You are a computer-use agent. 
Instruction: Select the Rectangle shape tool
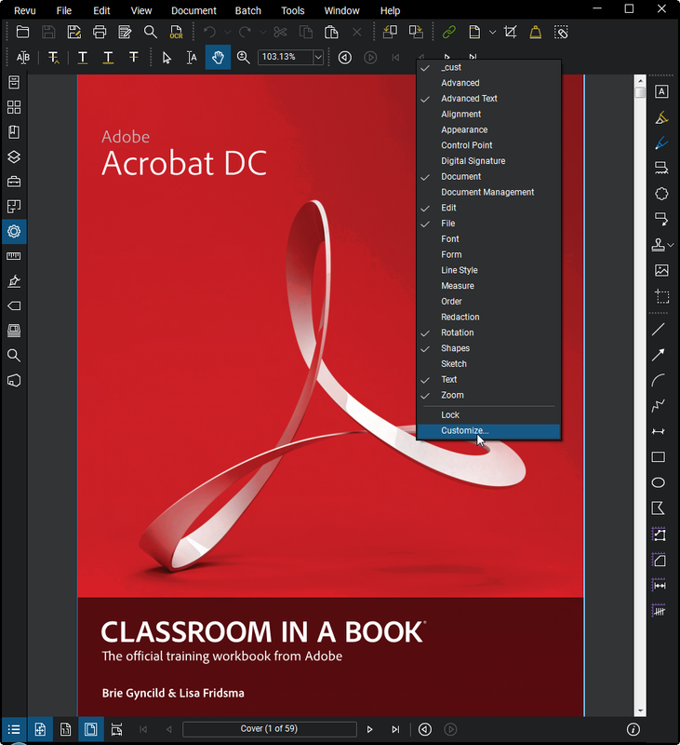[659, 457]
